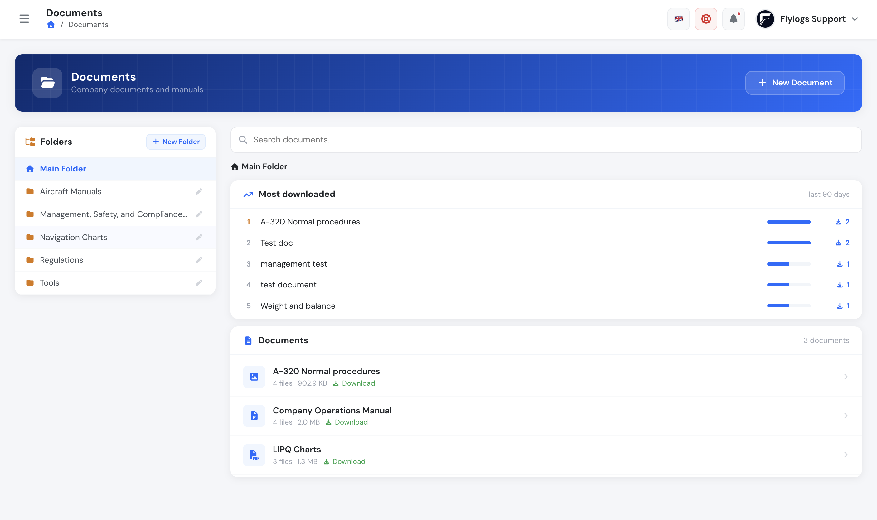Open Management, Safety, and Compliance folder
The image size is (877, 520).
(x=115, y=214)
